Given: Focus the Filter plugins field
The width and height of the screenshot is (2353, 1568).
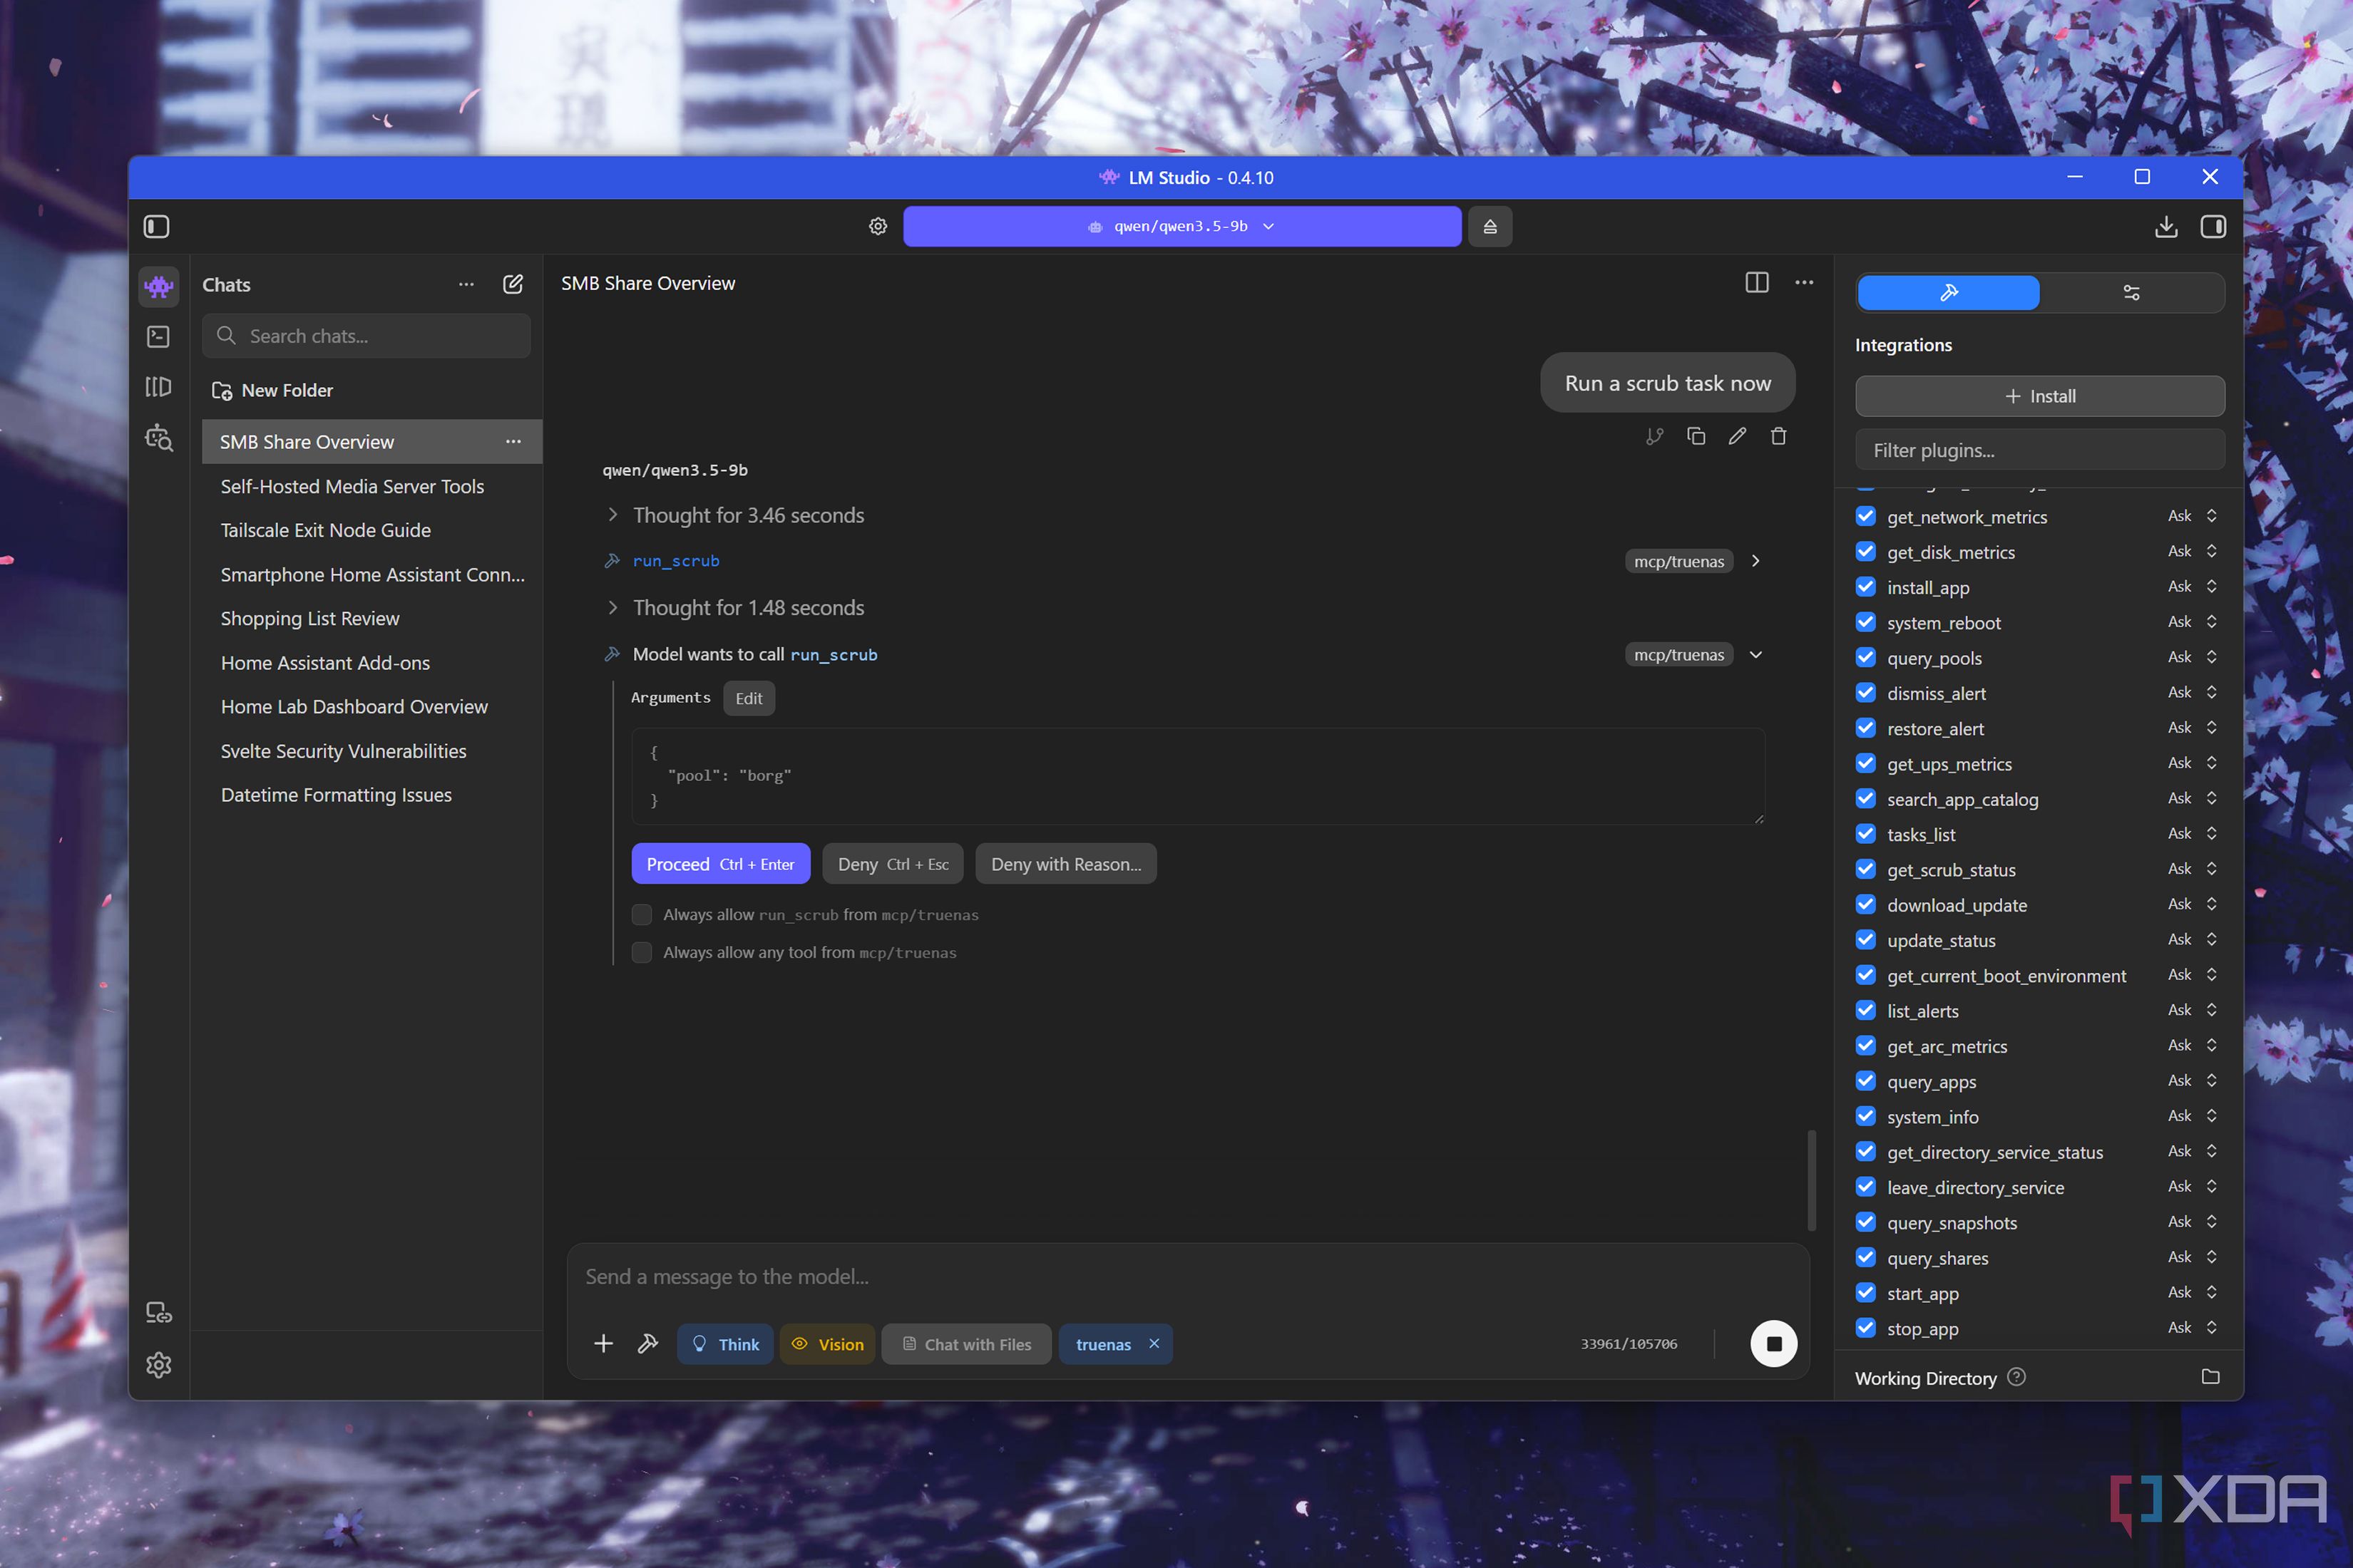Looking at the screenshot, I should click(2040, 450).
